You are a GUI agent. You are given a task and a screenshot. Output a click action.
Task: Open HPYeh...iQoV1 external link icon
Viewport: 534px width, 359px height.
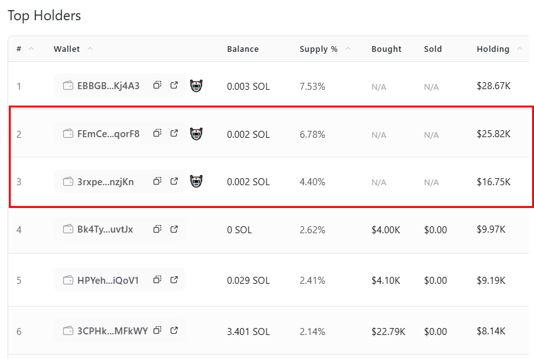tap(174, 280)
